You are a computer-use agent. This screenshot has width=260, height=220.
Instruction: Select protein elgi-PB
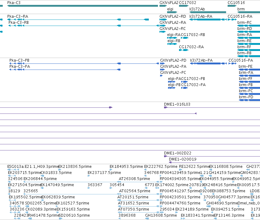point(172,88)
